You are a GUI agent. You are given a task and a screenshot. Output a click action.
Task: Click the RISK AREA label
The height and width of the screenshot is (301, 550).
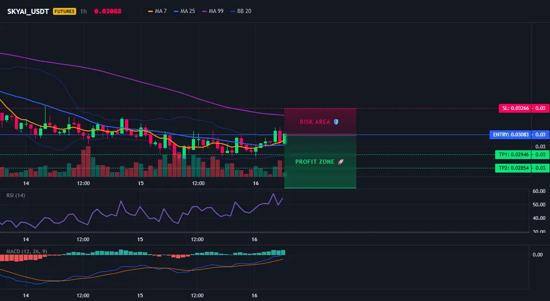click(x=315, y=122)
